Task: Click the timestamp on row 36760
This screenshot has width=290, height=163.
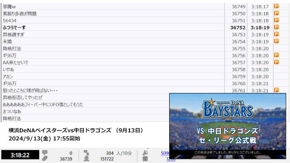Action: point(260,84)
